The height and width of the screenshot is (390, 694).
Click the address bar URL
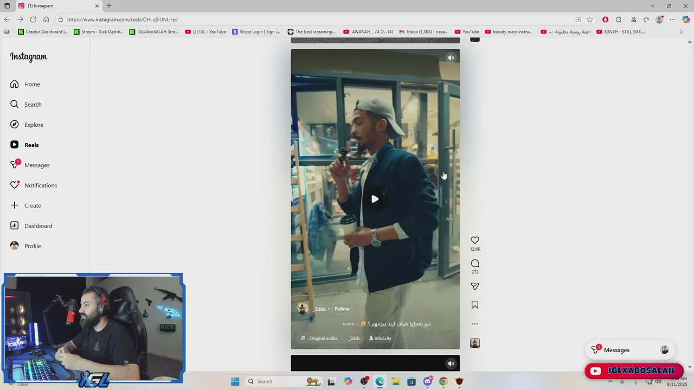tap(123, 19)
